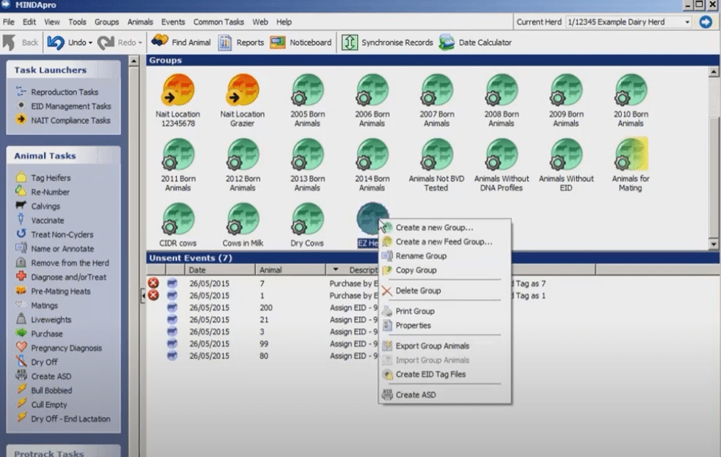Click the red error icon for animal 1
Image resolution: width=721 pixels, height=457 pixels.
tap(153, 295)
